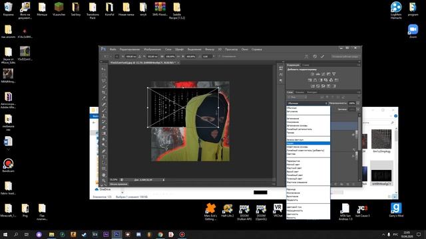Image resolution: width=426 pixels, height=239 pixels.
Task: Commit the transform with the checkmark
Action: 322,56
